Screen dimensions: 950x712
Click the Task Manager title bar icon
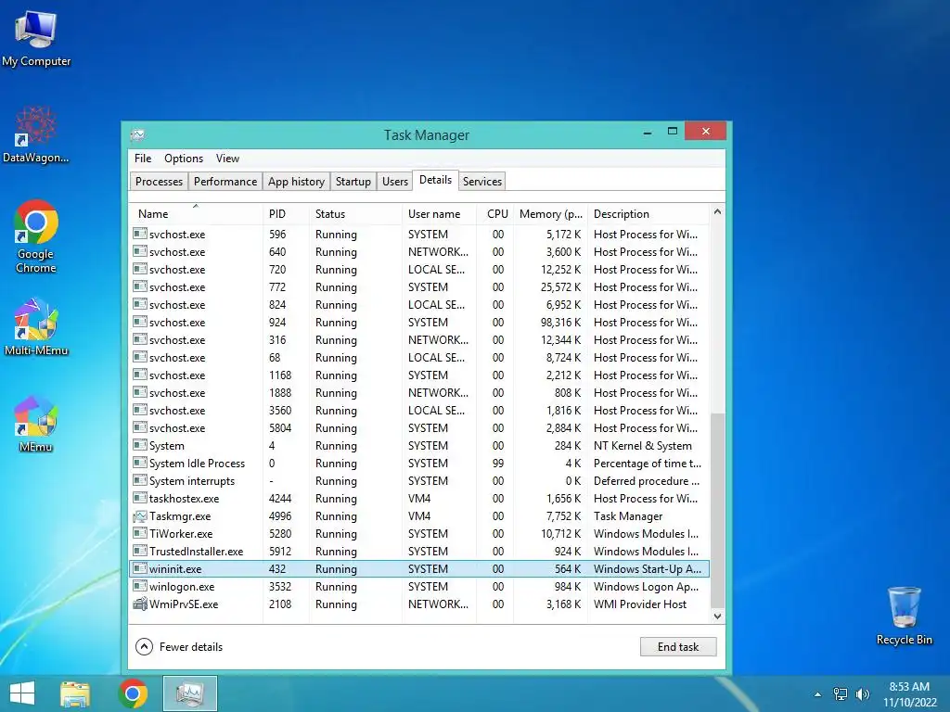(138, 134)
